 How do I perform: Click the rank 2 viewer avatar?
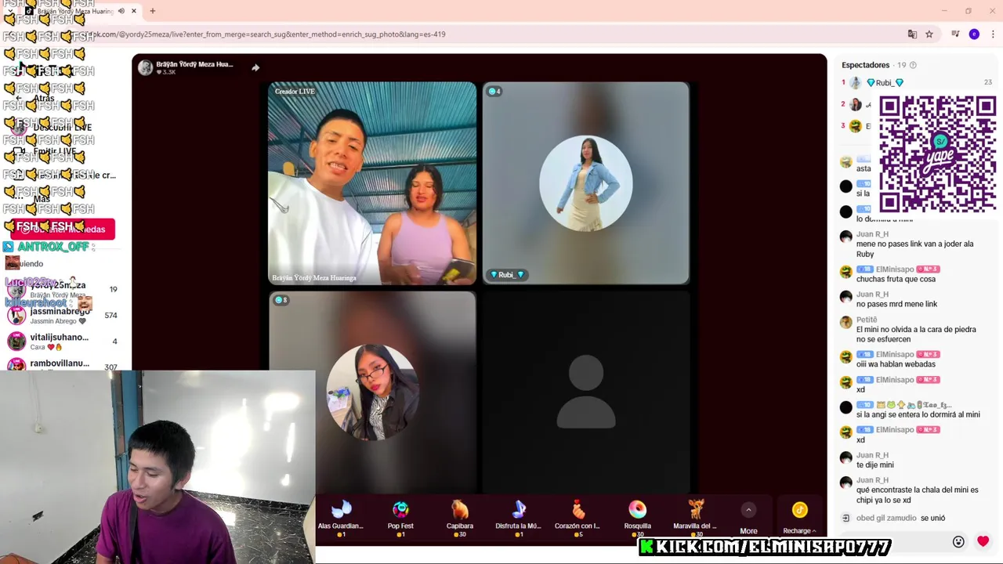[856, 104]
